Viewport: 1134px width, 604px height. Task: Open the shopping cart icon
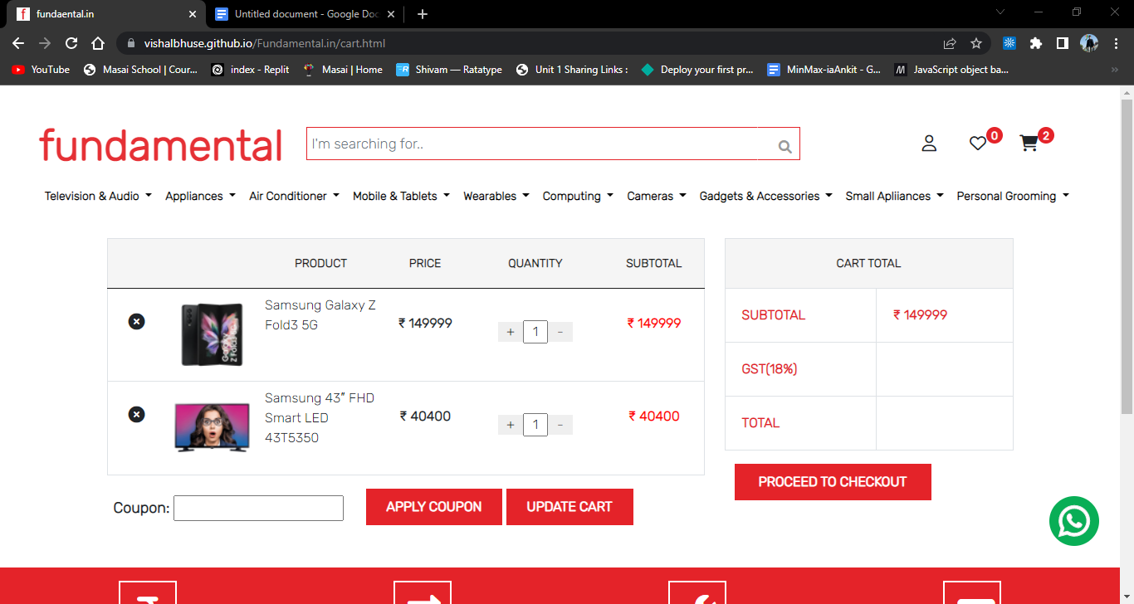pos(1029,144)
